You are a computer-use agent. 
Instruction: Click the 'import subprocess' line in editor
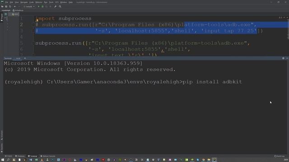coord(63,18)
